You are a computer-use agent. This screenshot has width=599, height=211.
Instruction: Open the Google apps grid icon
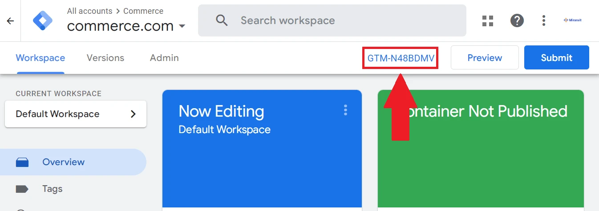(488, 20)
